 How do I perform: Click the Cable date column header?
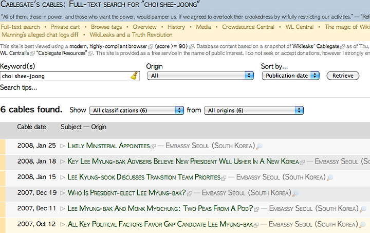pos(31,127)
